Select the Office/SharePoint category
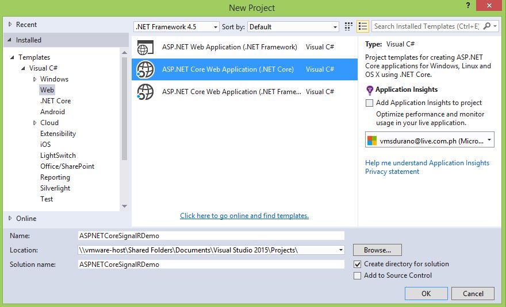 coord(67,166)
